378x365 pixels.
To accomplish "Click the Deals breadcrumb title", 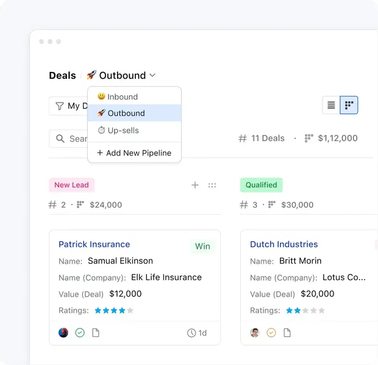I will (62, 76).
